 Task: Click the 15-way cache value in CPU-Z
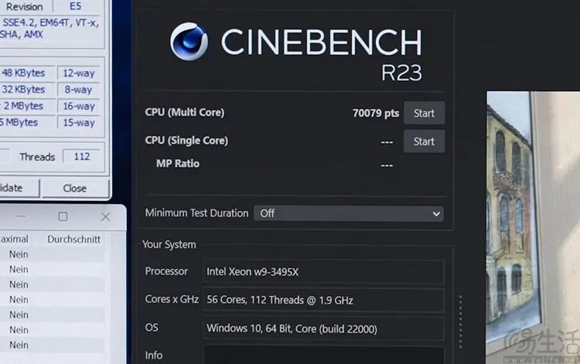click(x=79, y=123)
